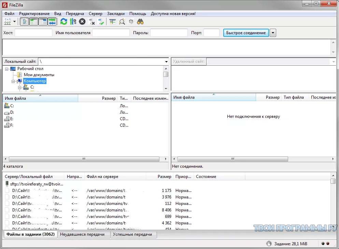Click the message log scroll down arrow
339x249 pixels.
[x=333, y=52]
